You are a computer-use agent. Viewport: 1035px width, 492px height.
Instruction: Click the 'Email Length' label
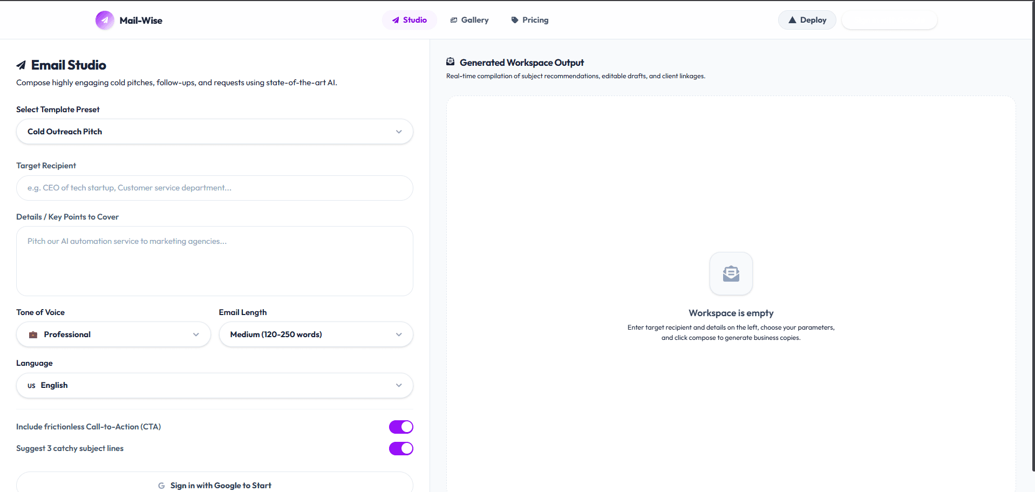[243, 312]
